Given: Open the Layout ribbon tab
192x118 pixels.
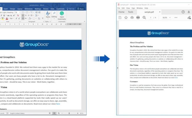Looking at the screenshot, I should [20, 9].
